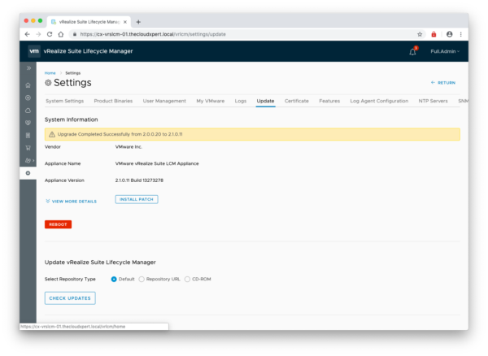Open the cloud icon in sidebar

point(28,110)
